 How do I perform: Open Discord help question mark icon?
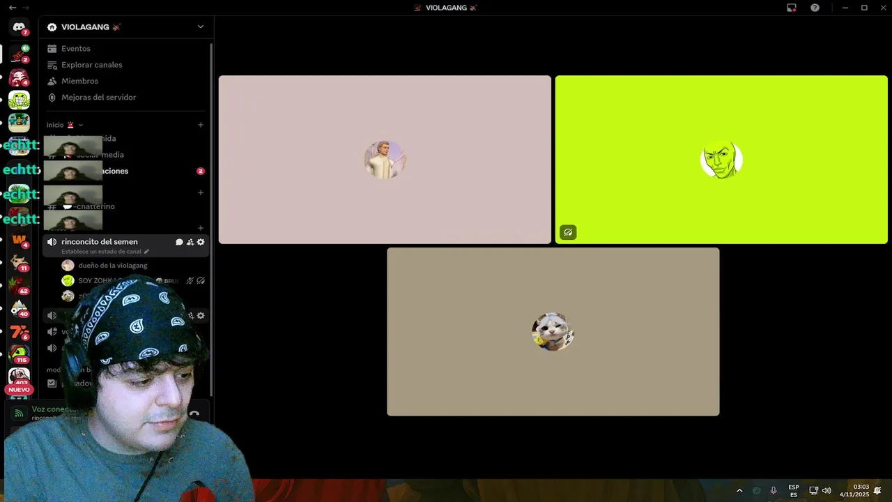pos(815,8)
